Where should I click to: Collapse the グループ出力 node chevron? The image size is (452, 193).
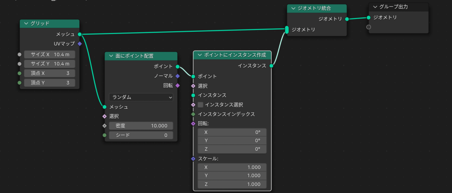click(375, 7)
